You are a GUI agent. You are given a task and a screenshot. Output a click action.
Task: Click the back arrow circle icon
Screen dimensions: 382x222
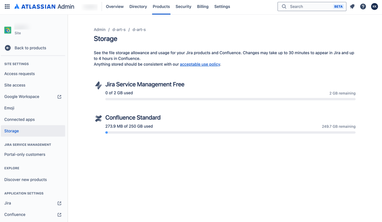(8, 48)
